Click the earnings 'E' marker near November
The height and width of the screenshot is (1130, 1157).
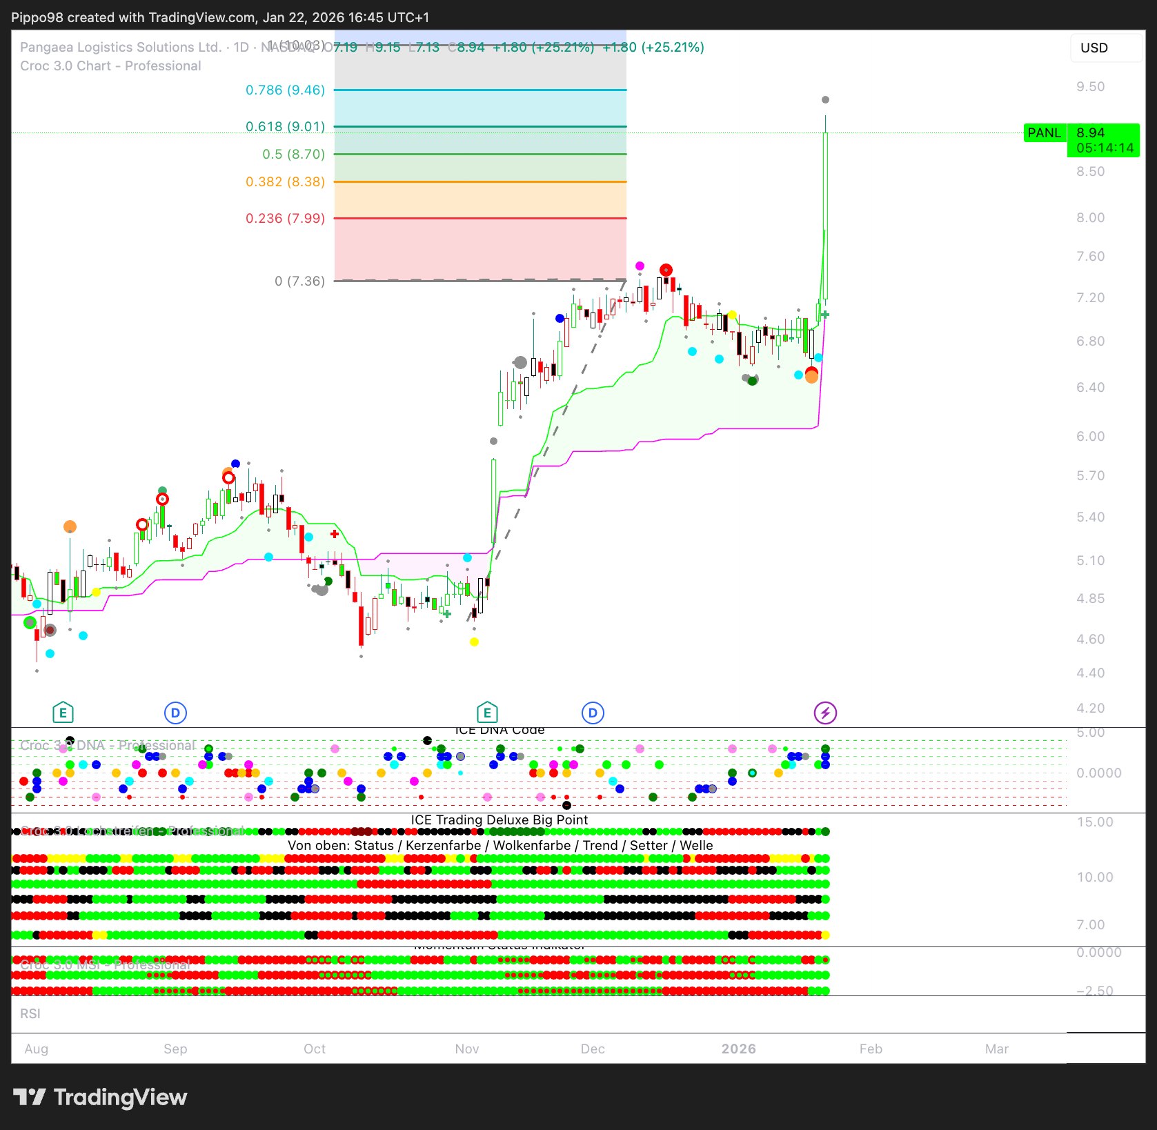tap(487, 713)
